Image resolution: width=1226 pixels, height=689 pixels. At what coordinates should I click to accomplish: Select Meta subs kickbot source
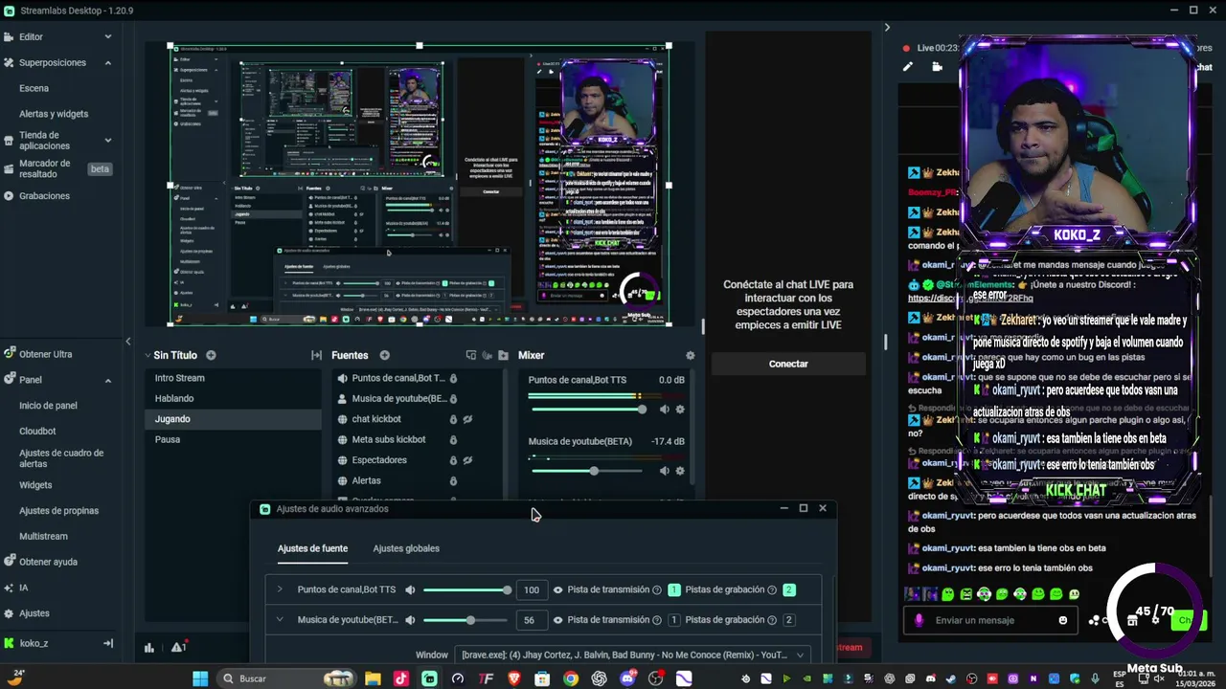(388, 439)
